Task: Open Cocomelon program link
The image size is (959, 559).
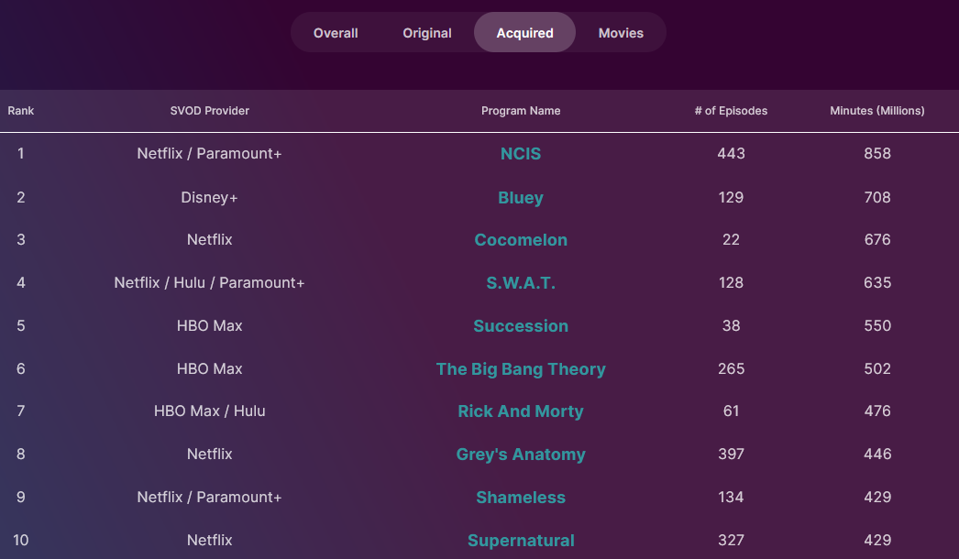Action: [521, 240]
